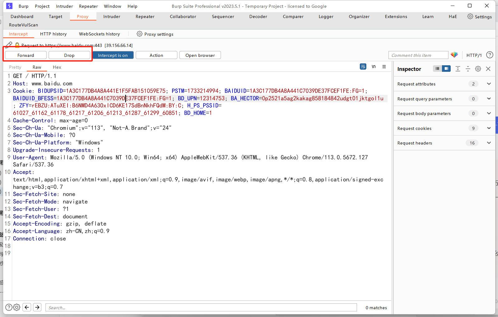Open search help icon at bottom
The width and height of the screenshot is (498, 317).
pos(9,307)
